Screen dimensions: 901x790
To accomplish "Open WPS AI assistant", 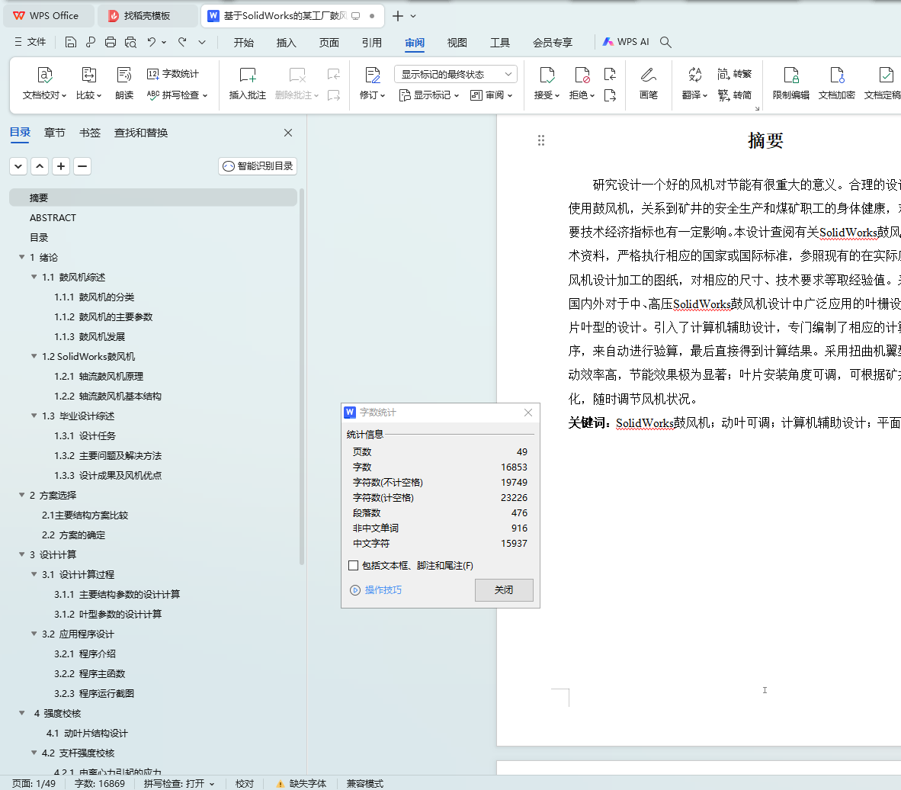I will pos(626,42).
